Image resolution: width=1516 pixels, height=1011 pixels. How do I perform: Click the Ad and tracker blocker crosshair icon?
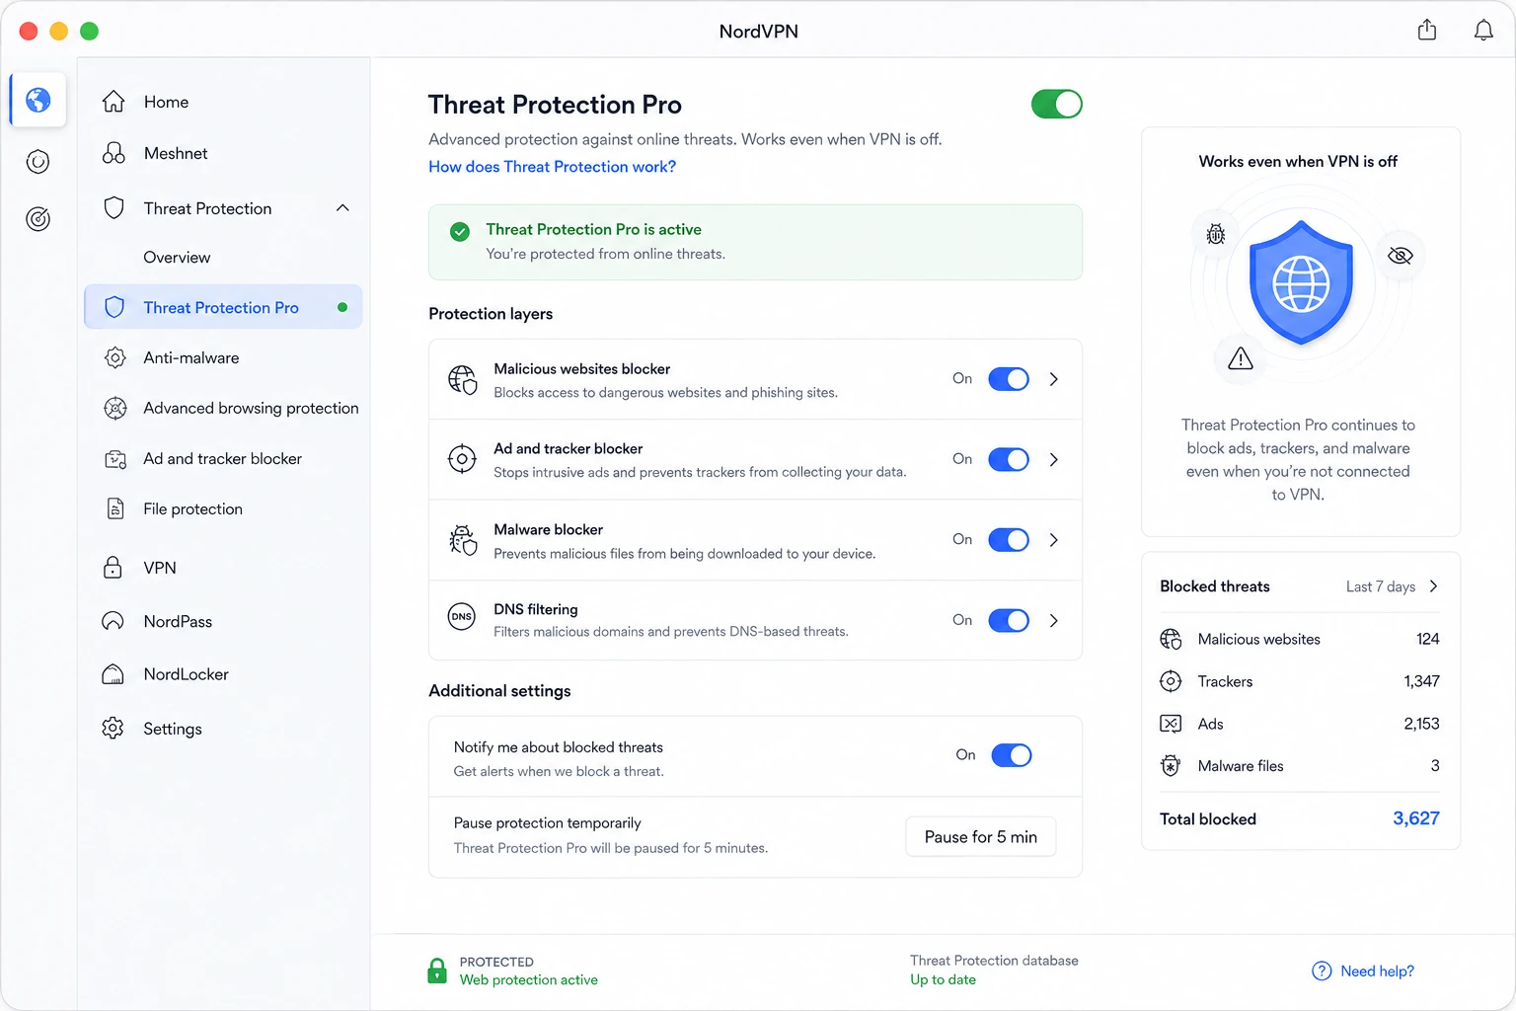coord(462,459)
